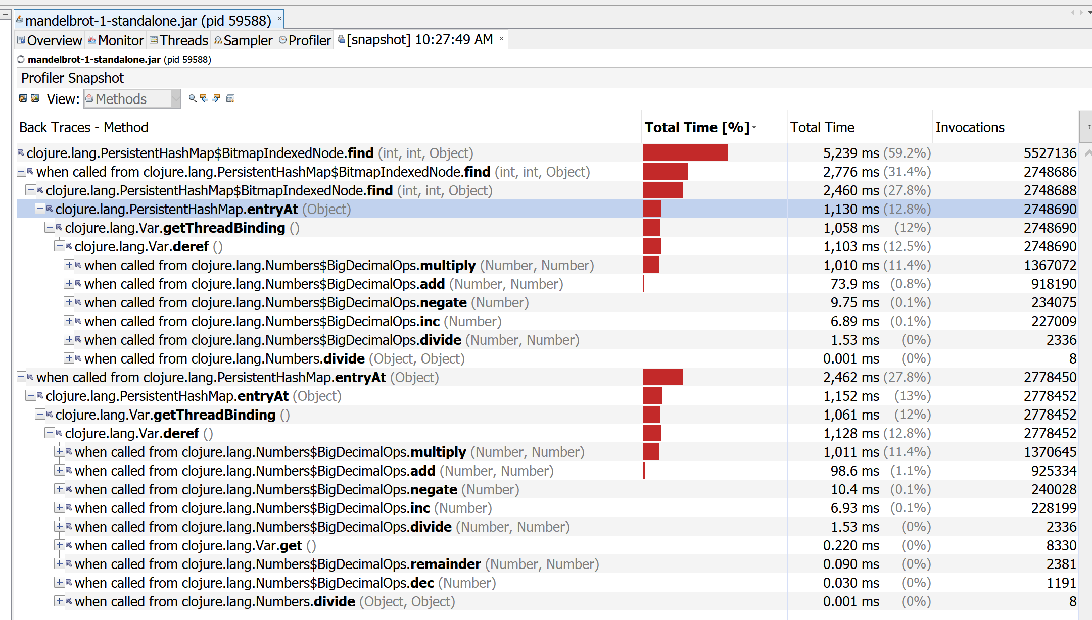Sort by the Invocations column header
1092x620 pixels.
point(970,127)
